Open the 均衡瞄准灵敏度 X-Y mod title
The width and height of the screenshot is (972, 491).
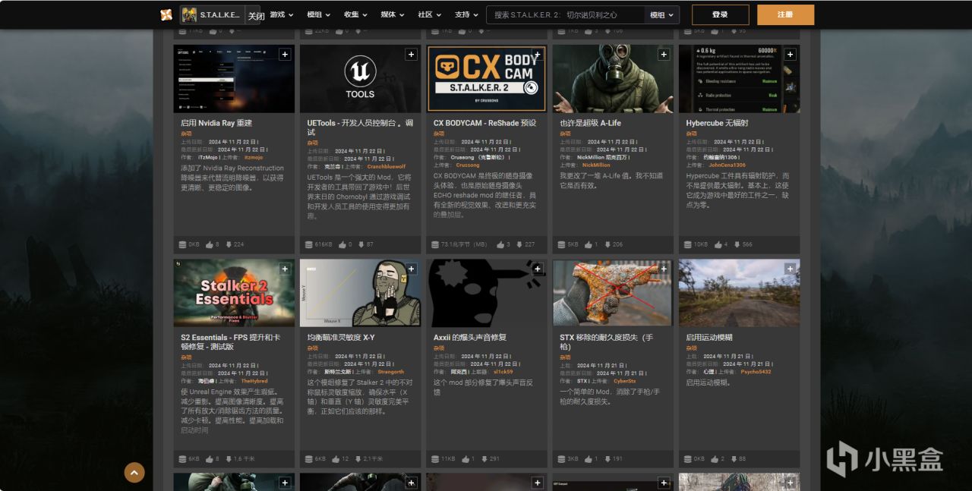pos(341,337)
